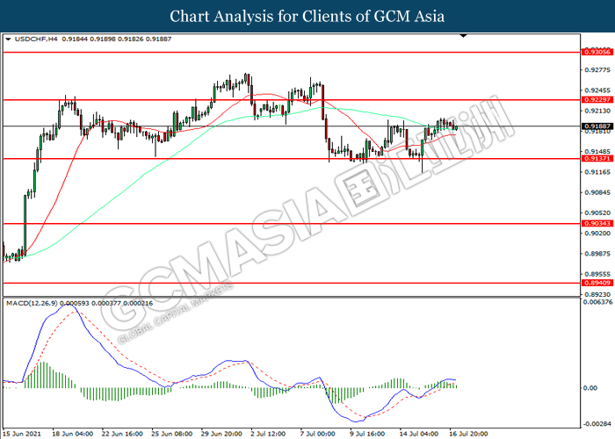This screenshot has height=439, width=615.
Task: Click the 15 Jun 2021 date label
Action: [21, 434]
